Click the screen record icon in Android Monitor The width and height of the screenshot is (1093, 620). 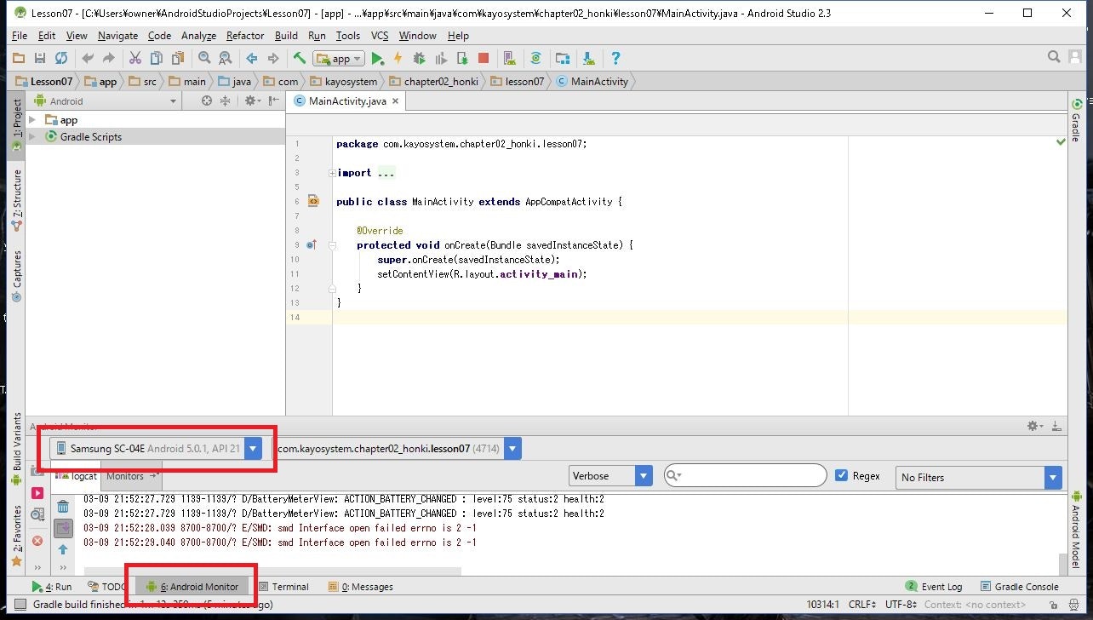[x=37, y=493]
